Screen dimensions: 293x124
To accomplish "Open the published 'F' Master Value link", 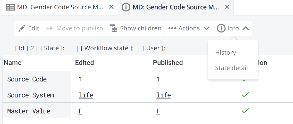I will click(158, 111).
